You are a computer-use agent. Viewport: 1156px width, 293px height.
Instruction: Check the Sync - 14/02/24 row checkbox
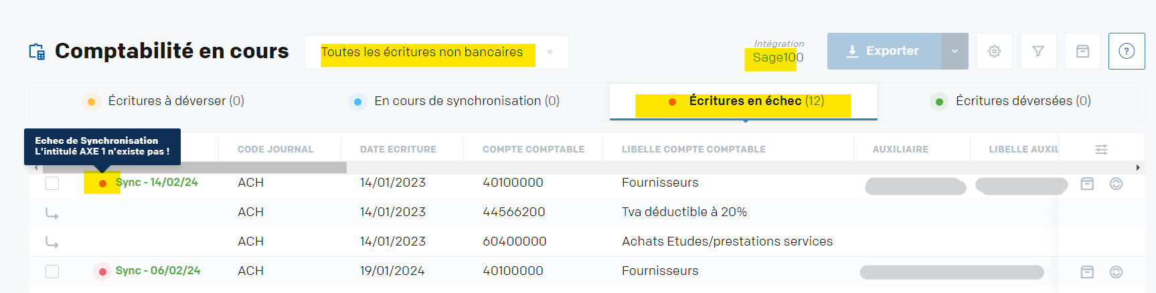[52, 183]
